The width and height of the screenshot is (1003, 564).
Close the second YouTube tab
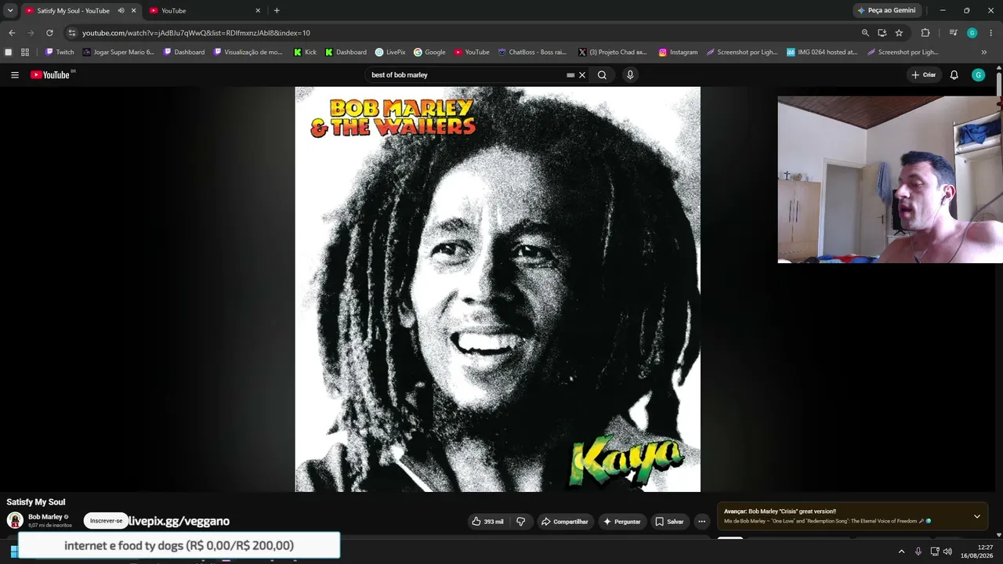tap(258, 11)
